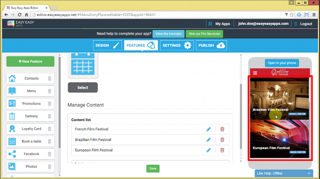This screenshot has height=179, width=320.
Task: Delete Brazilian Film Festival with the red trash icon
Action: (x=222, y=140)
